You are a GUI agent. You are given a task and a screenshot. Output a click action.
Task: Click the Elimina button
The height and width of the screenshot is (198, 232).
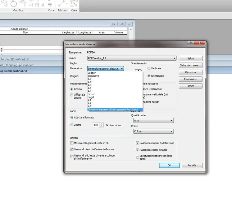pyautogui.click(x=191, y=86)
